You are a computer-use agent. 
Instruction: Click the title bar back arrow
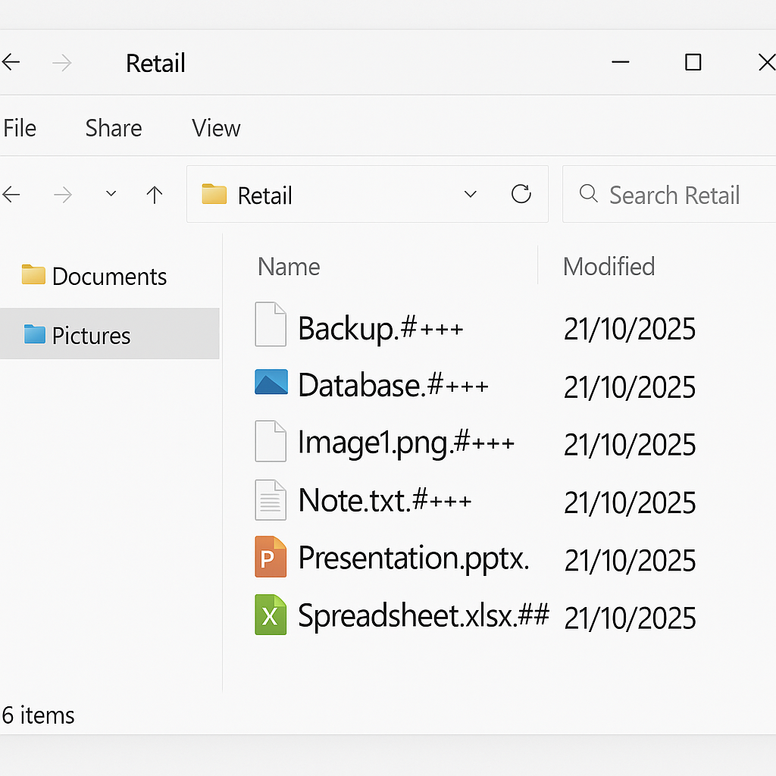point(11,63)
